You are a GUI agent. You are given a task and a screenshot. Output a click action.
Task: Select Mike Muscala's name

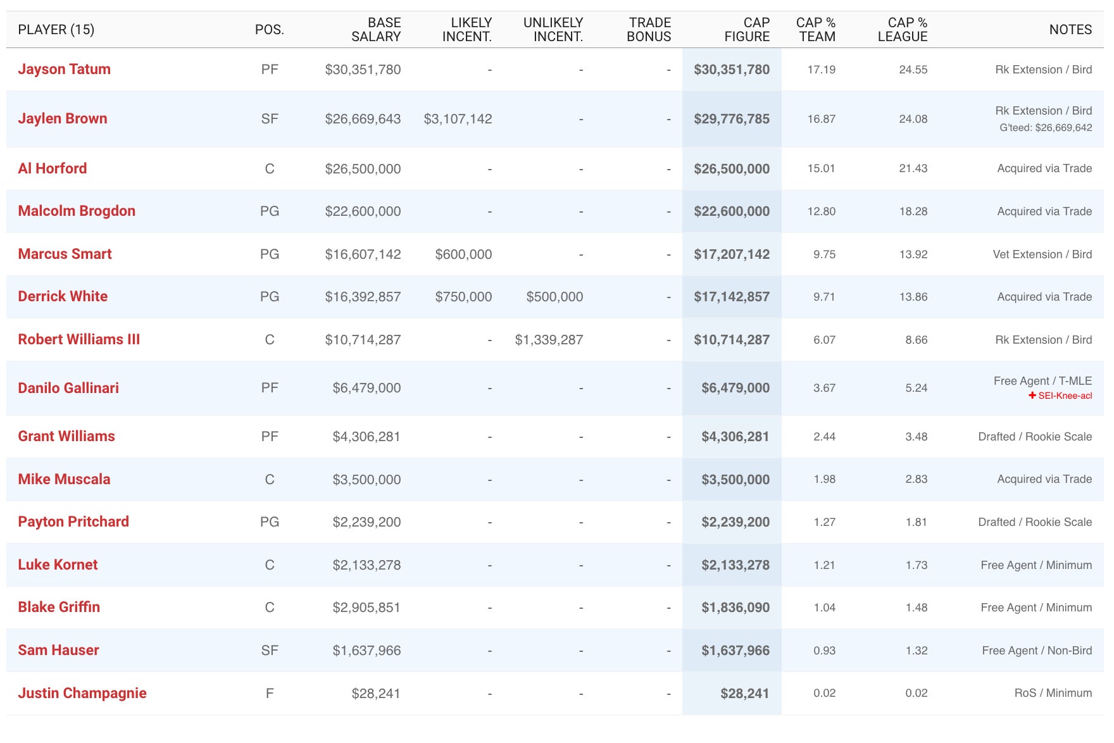(64, 480)
